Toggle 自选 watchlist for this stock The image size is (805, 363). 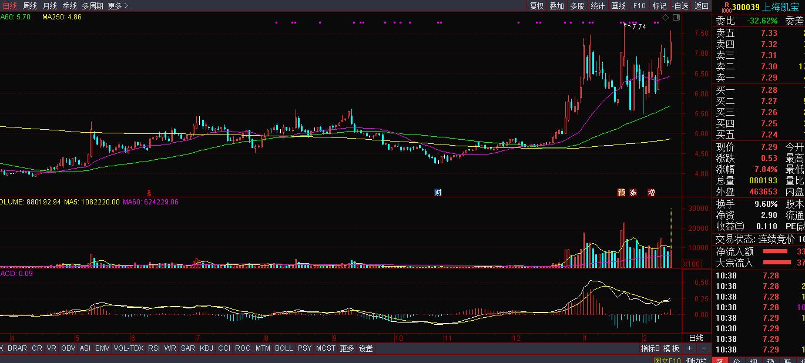point(680,6)
